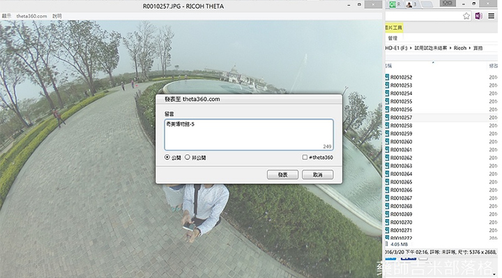Open the 管理 ribbon tab
Viewport: 502px width, 278px height.
pos(393,38)
